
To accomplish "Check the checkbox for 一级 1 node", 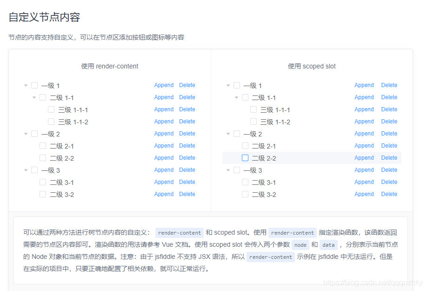I will 34,85.
